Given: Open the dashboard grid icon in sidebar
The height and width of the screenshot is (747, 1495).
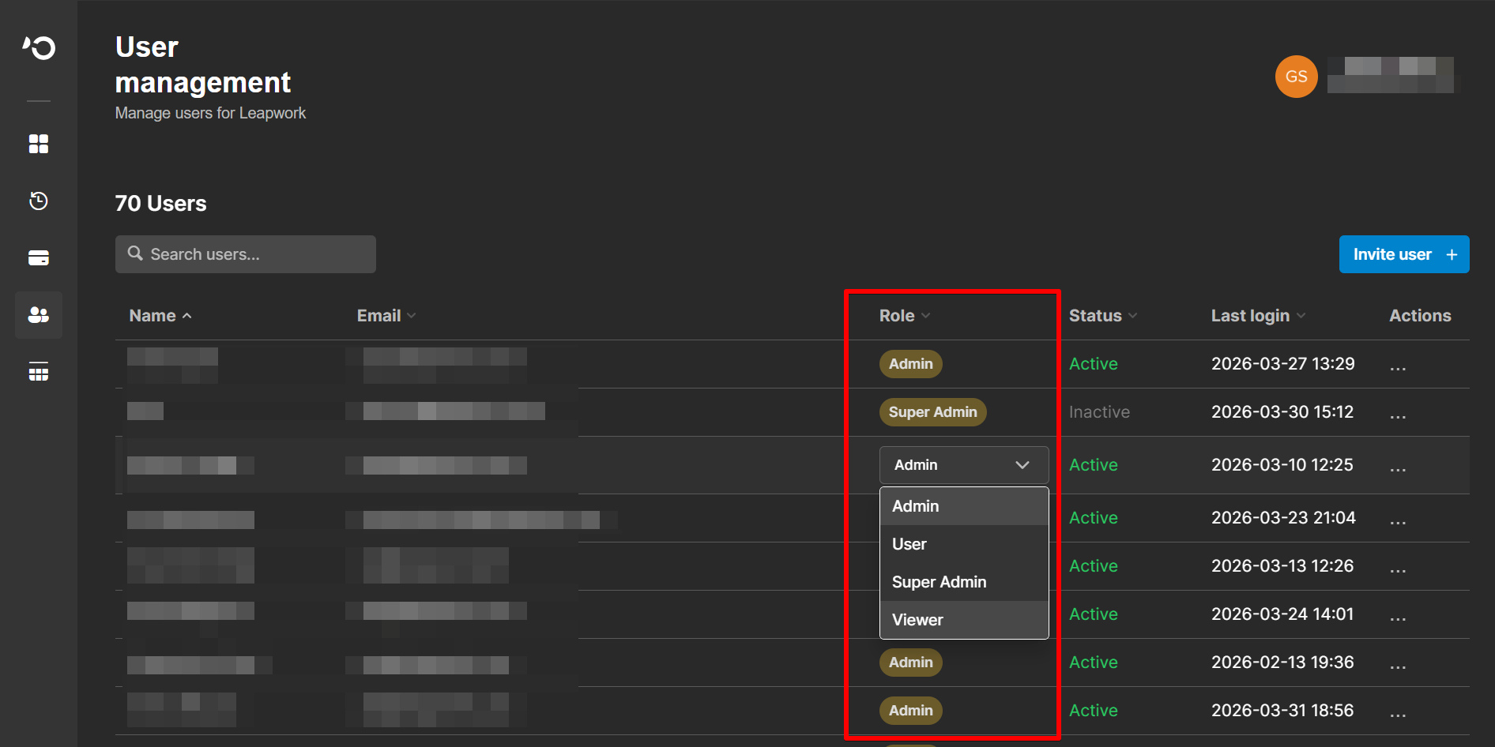Looking at the screenshot, I should coord(39,144).
